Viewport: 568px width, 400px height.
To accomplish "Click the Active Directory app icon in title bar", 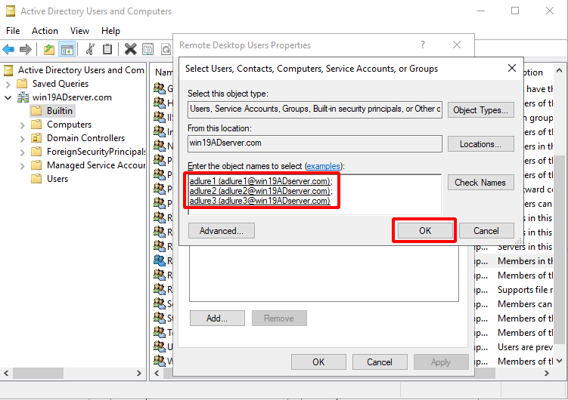I will (11, 11).
